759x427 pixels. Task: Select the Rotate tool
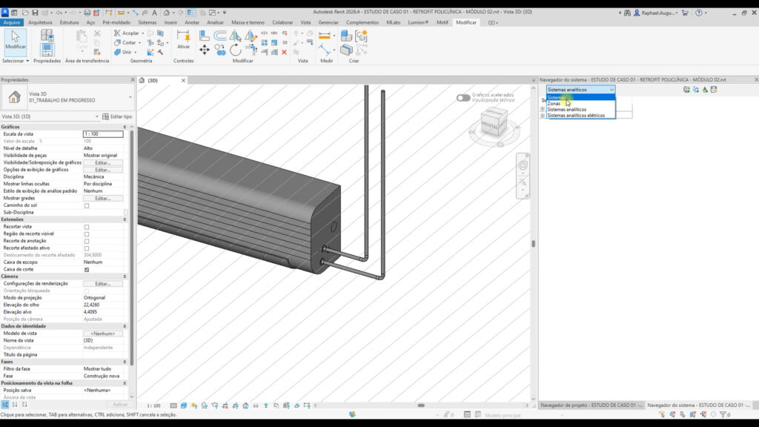[x=235, y=50]
